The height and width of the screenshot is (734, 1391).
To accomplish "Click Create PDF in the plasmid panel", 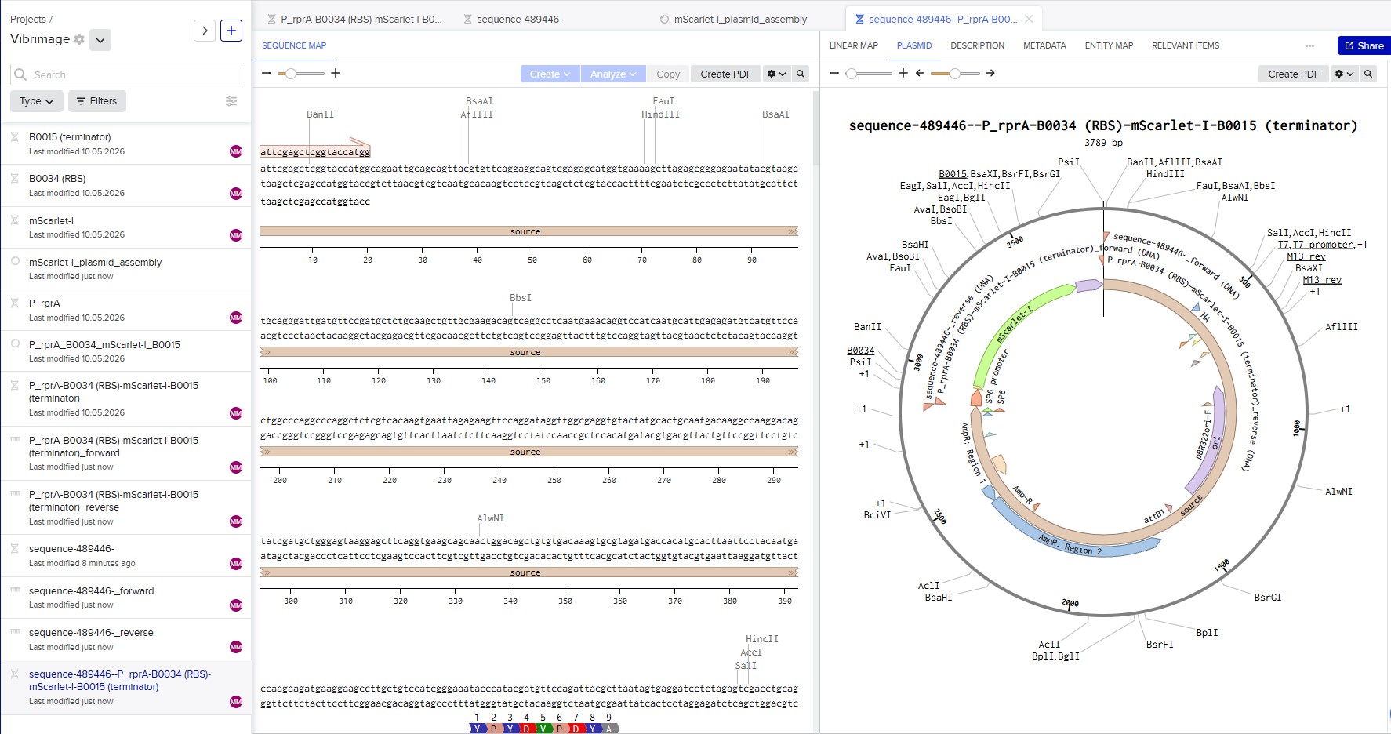I will pyautogui.click(x=1294, y=74).
